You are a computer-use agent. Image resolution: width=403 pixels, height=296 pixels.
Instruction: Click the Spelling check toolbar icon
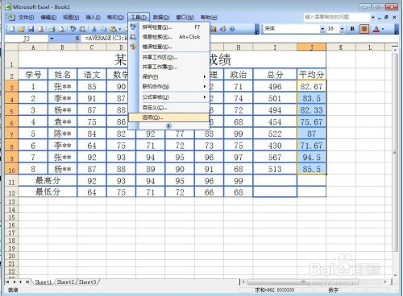[73, 29]
